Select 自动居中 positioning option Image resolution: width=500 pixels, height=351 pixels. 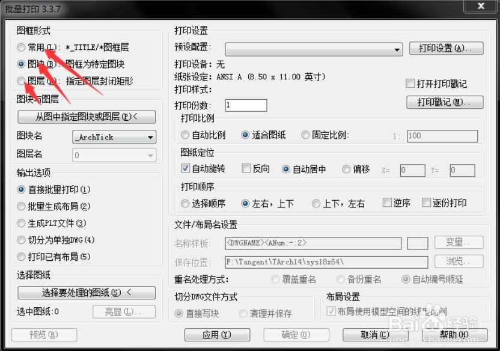[x=286, y=169]
